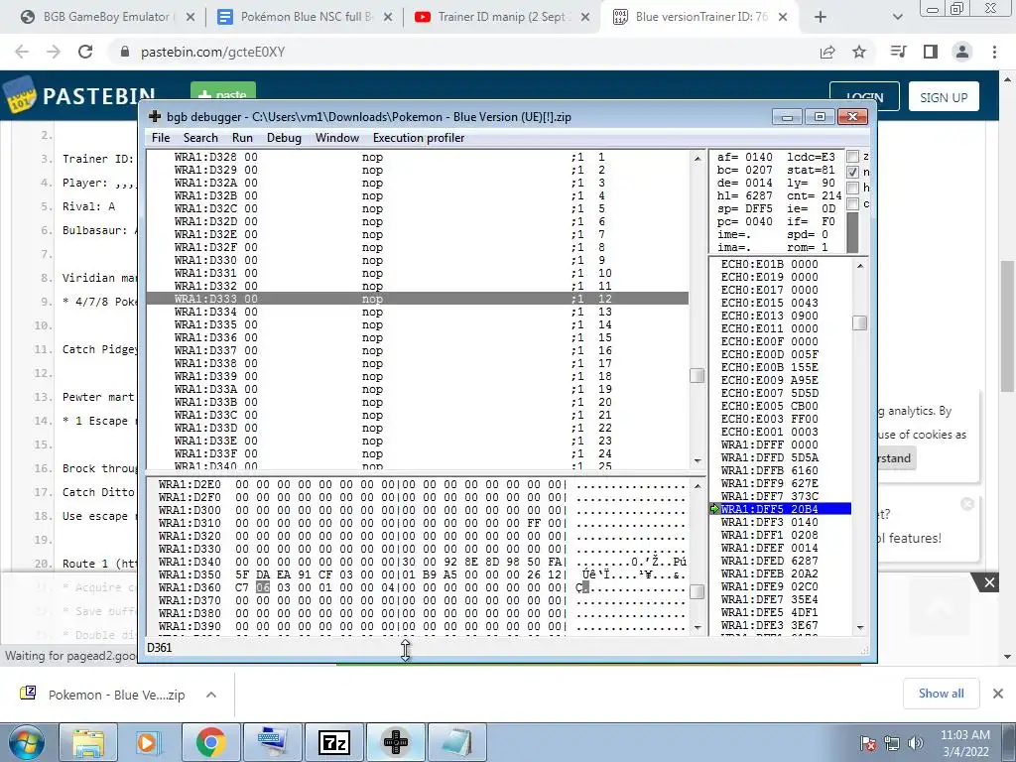Switch to Chrome via taskbar icon
This screenshot has width=1016, height=762.
[x=210, y=742]
